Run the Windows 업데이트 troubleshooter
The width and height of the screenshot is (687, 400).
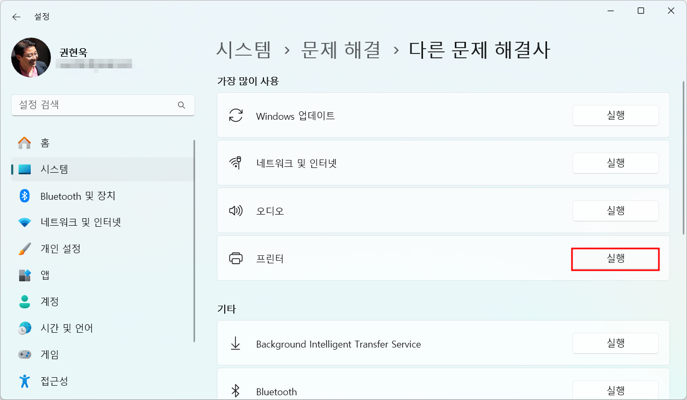615,115
